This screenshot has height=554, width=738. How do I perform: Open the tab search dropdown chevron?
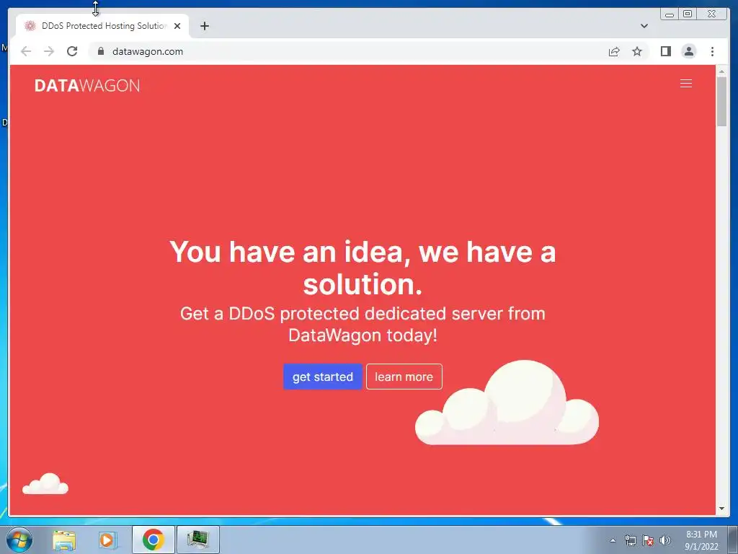(644, 26)
